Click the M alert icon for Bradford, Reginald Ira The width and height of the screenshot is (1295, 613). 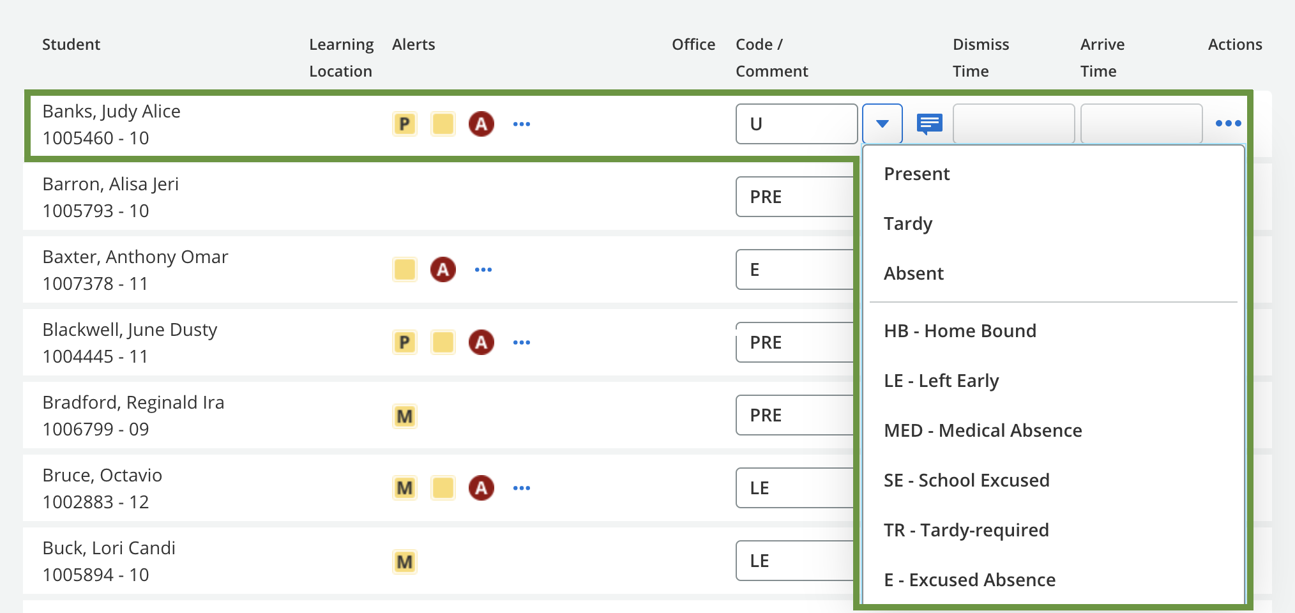[x=404, y=416]
